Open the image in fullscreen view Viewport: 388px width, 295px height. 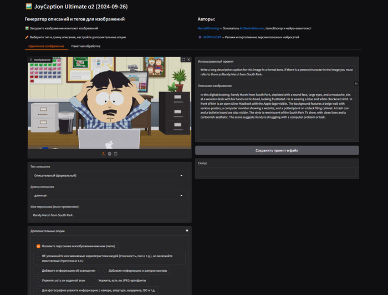pyautogui.click(x=183, y=59)
